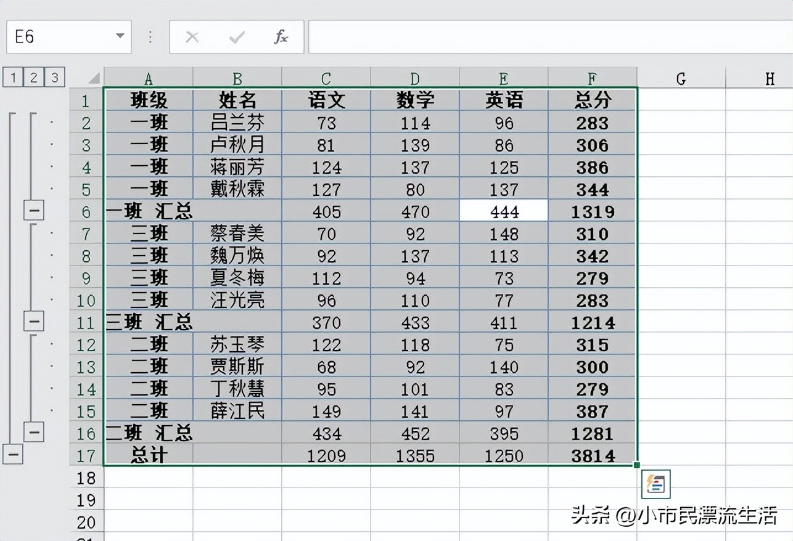793x541 pixels.
Task: Select row 11 header
Action: tap(86, 322)
